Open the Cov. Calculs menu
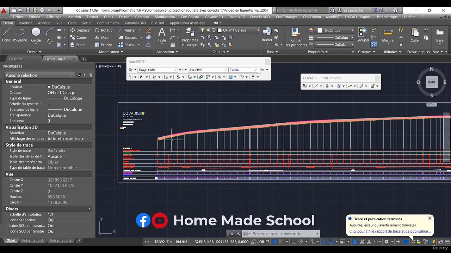The width and height of the screenshot is (451, 253). pos(190,17)
